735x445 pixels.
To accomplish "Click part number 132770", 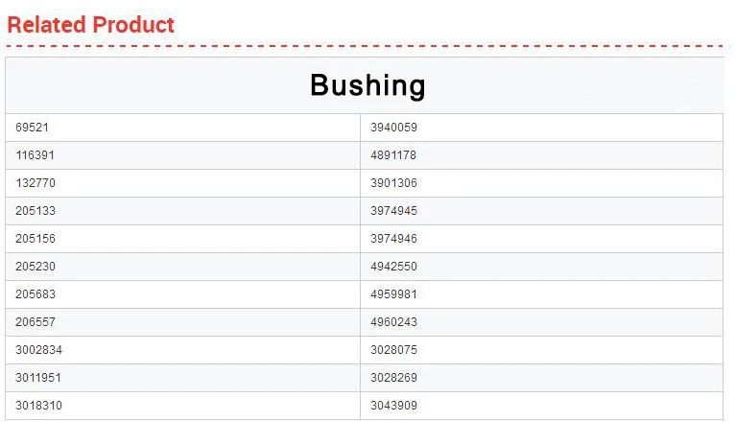I will [x=36, y=183].
